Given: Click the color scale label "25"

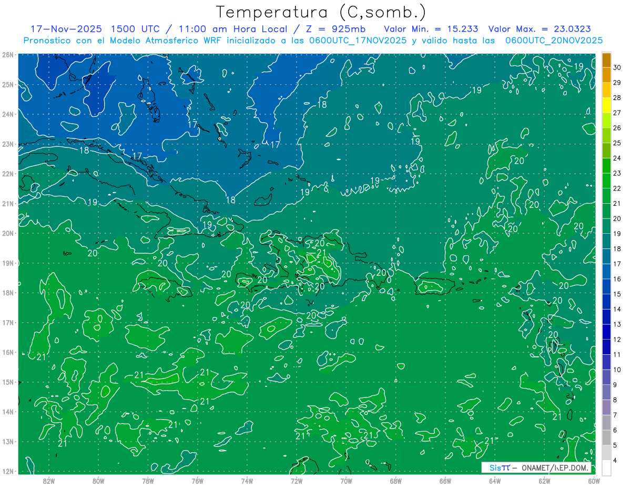Looking at the screenshot, I should (617, 143).
